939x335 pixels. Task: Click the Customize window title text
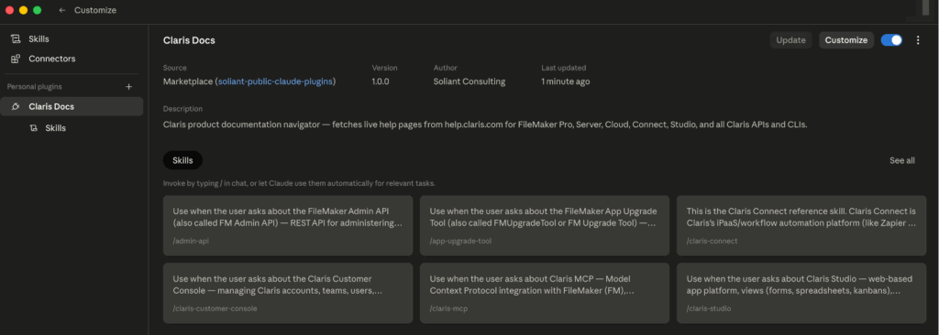(x=95, y=10)
